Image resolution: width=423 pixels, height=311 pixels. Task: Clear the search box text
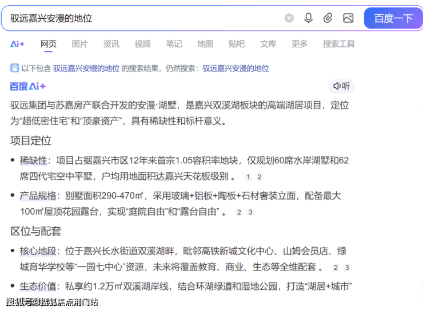click(289, 18)
